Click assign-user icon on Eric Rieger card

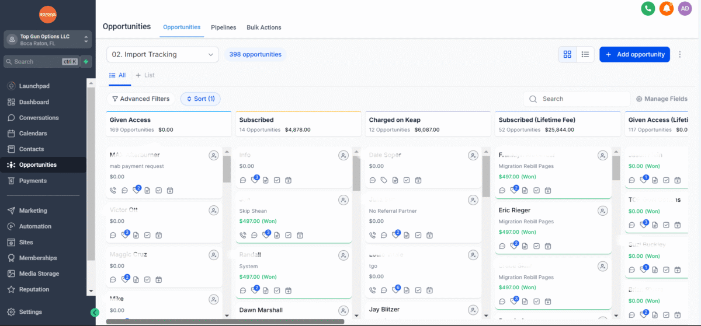[x=602, y=211]
